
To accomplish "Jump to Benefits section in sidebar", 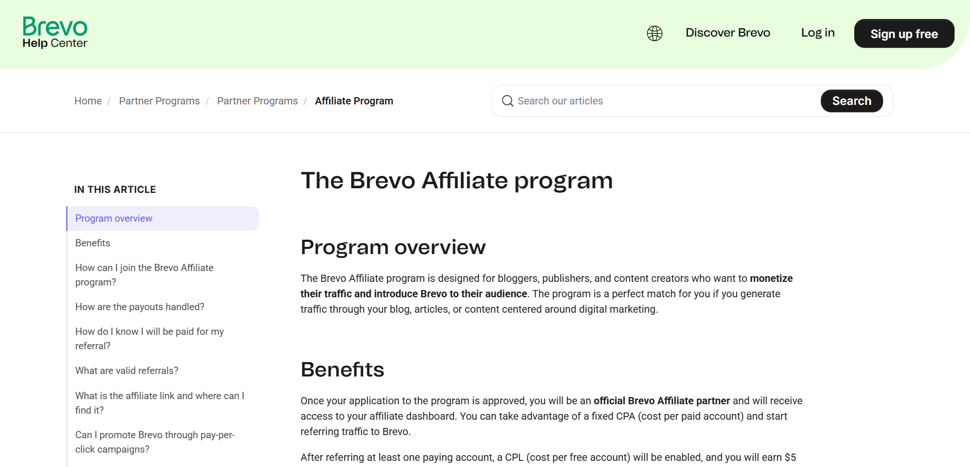I will pyautogui.click(x=93, y=243).
